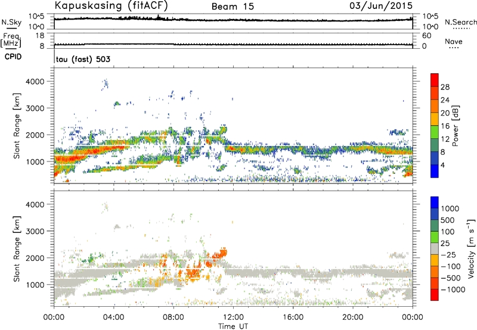The width and height of the screenshot is (477, 330).
Task: Click the 04:00 time tick label
Action: [114, 317]
